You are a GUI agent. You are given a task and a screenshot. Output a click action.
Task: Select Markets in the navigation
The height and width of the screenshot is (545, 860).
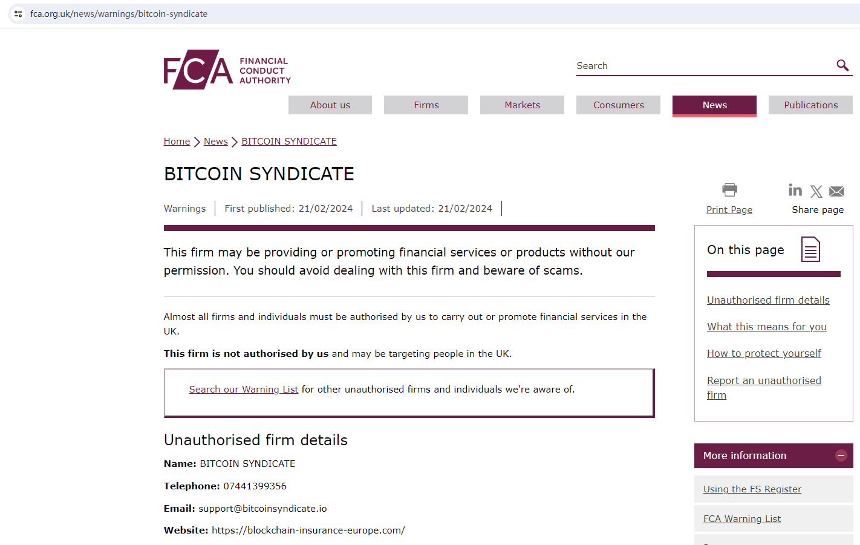coord(522,105)
